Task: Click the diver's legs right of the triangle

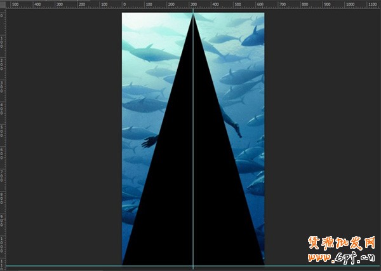Action: point(232,124)
